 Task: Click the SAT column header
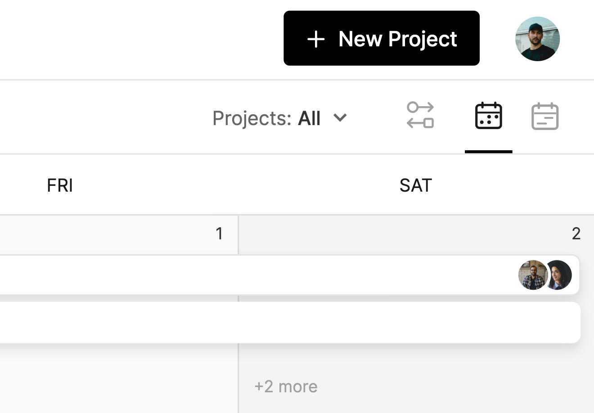[x=415, y=185]
